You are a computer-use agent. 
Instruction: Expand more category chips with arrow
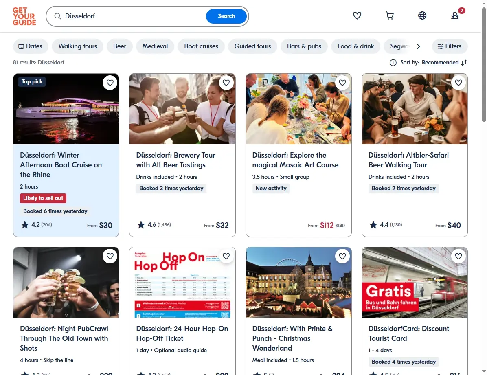418,46
